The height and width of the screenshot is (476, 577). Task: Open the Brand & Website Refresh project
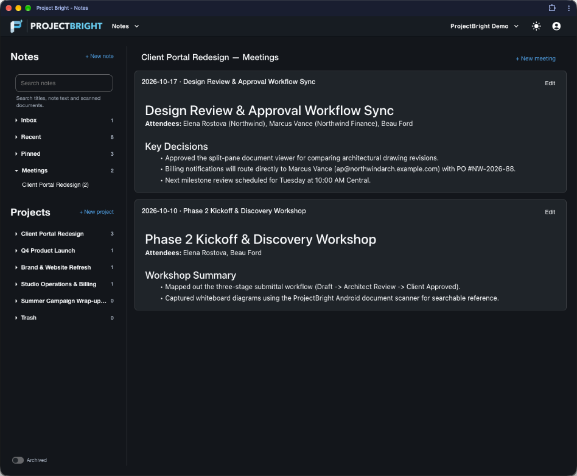pos(56,268)
